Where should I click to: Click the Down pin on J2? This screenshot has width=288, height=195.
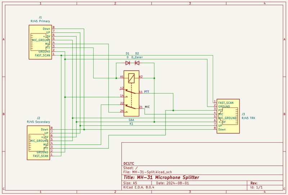[45, 129]
